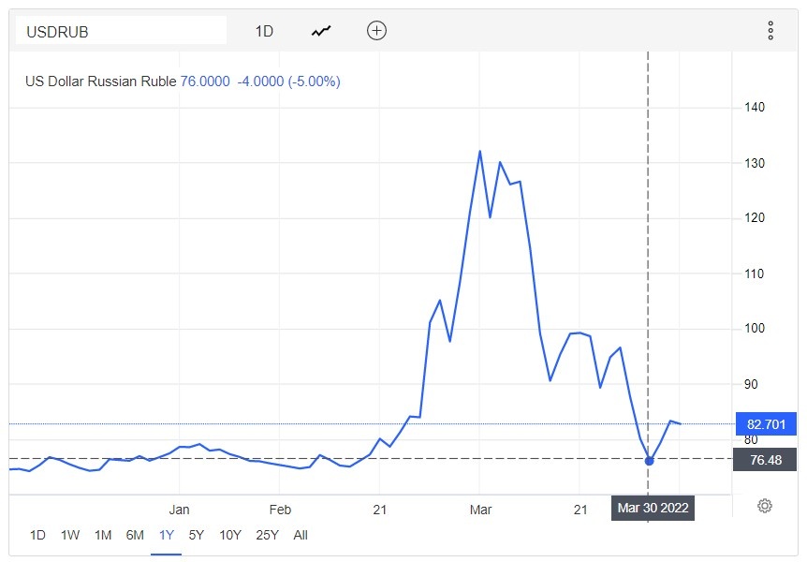The width and height of the screenshot is (807, 562).
Task: Select the All time range
Action: 301,535
